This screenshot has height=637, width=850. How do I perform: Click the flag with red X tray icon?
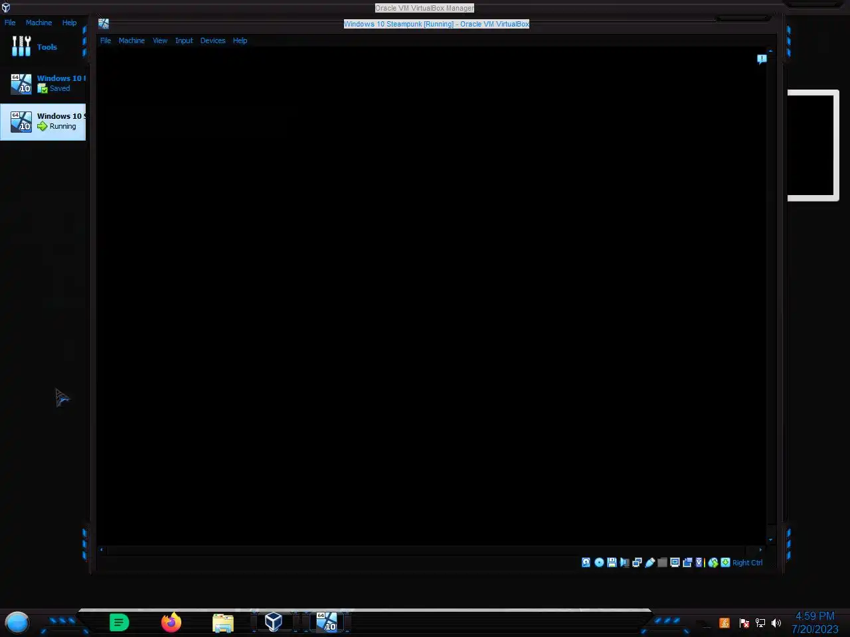(744, 623)
